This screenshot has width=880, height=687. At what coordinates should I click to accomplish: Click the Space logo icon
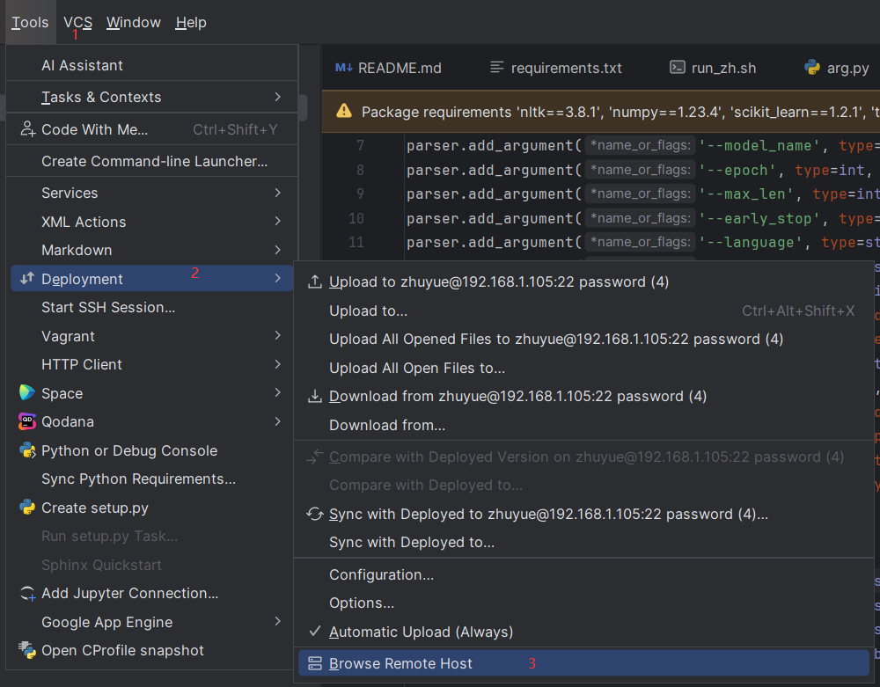tap(27, 393)
